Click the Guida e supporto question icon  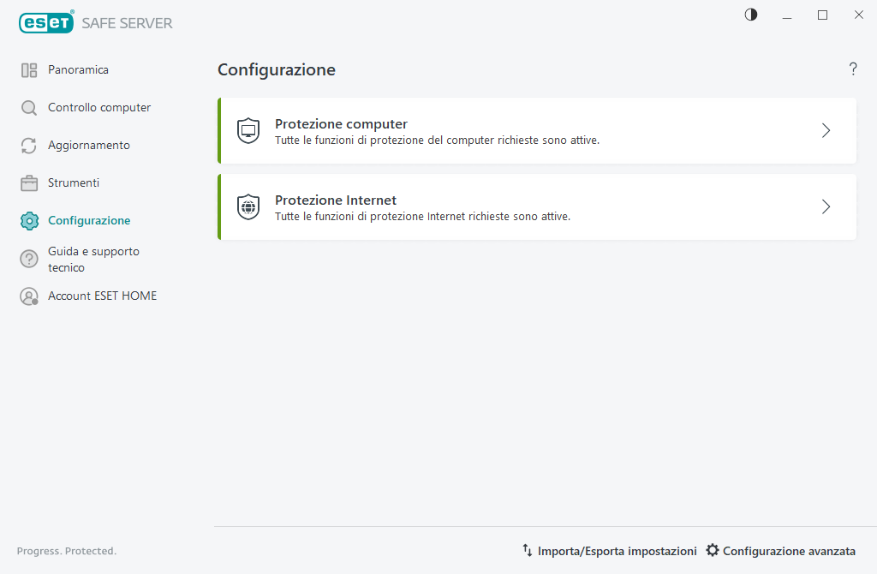(x=29, y=259)
